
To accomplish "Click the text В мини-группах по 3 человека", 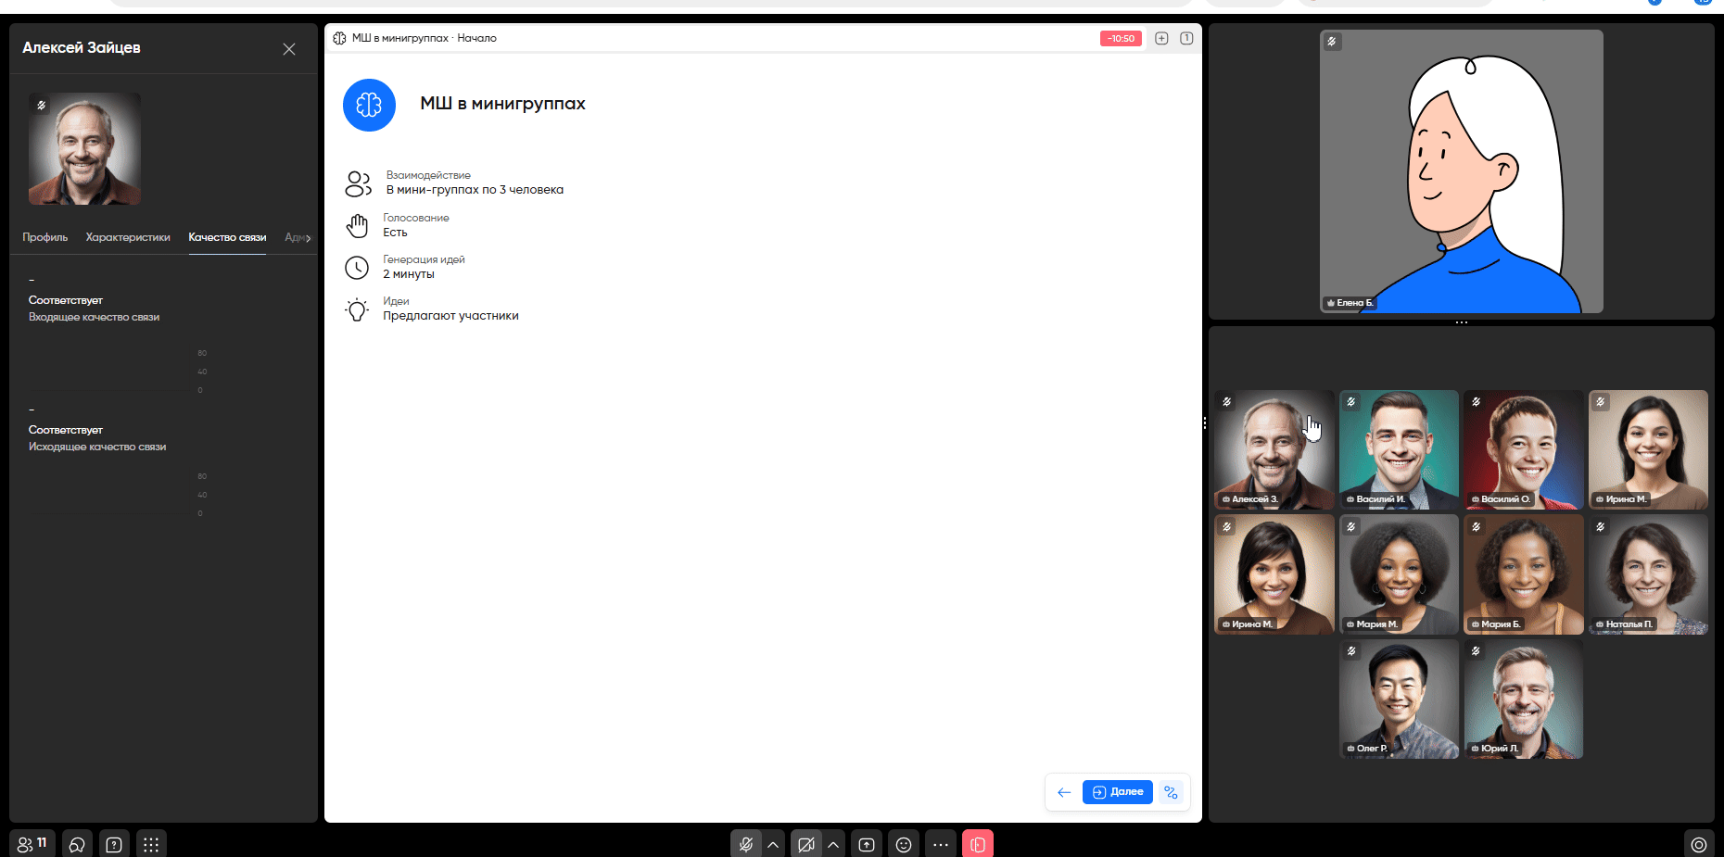I will (x=475, y=190).
